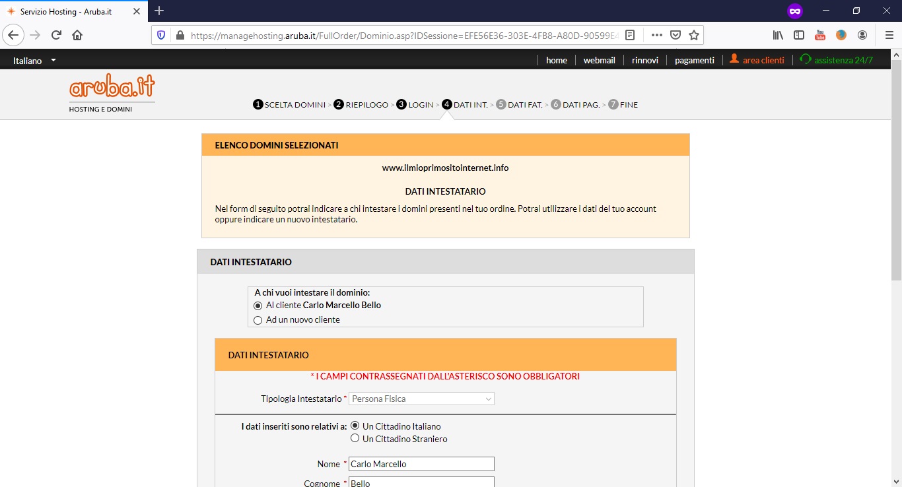Select step 5 Dati Fat.
902x487 pixels.
point(519,104)
